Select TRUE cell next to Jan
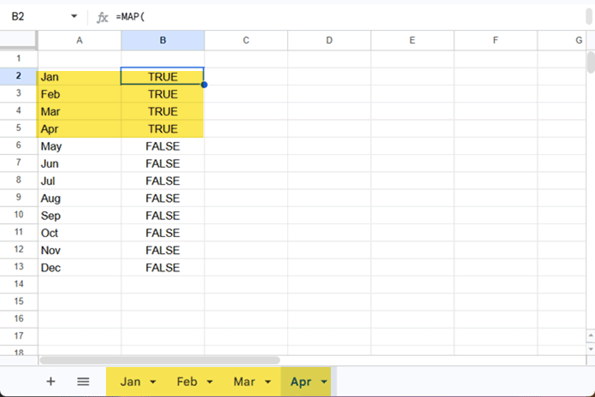 (162, 77)
